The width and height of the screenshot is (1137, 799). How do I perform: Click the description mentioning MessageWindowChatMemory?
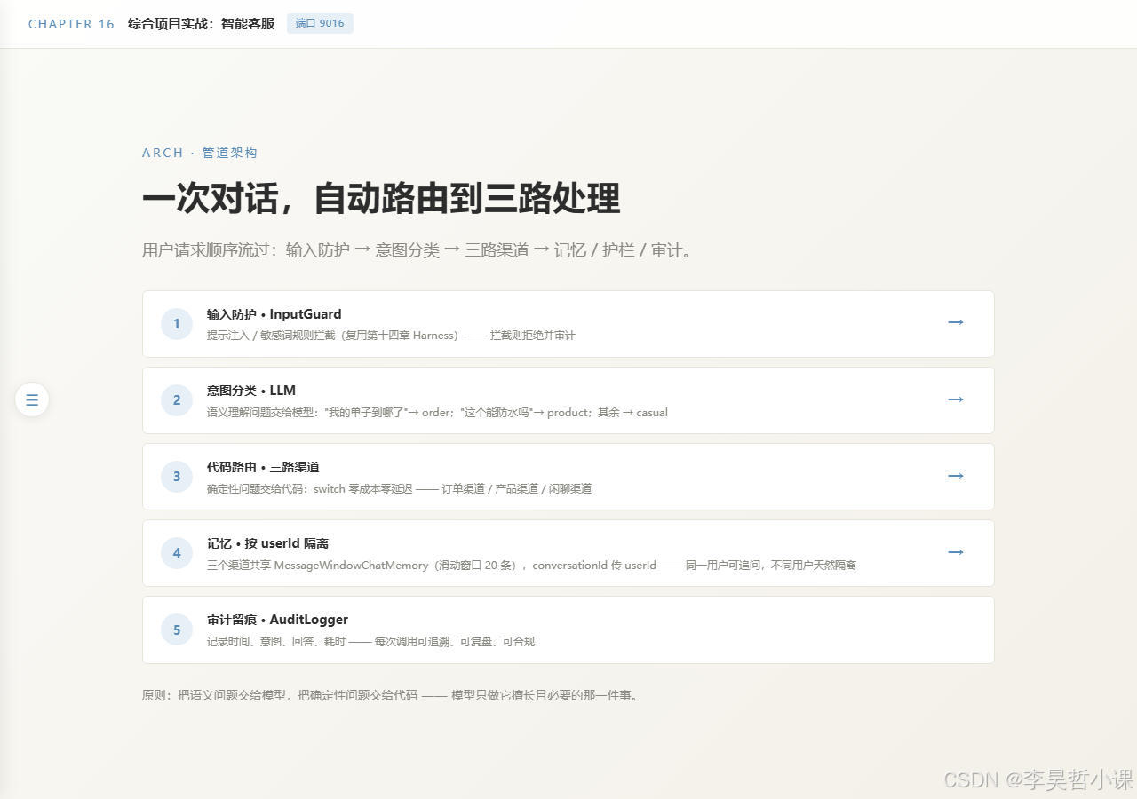(x=531, y=565)
